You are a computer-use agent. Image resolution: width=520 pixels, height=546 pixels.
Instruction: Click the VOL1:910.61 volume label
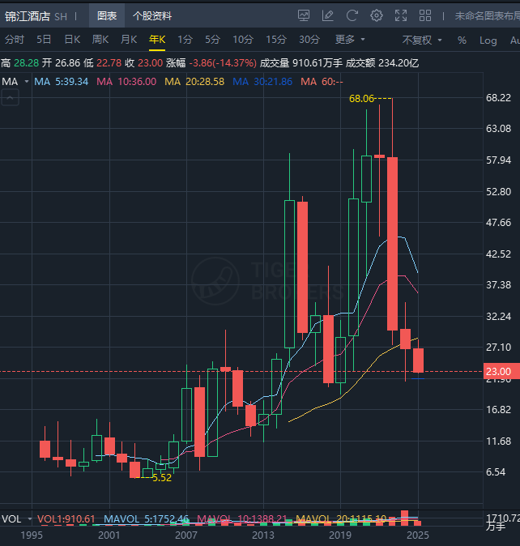[x=66, y=519]
